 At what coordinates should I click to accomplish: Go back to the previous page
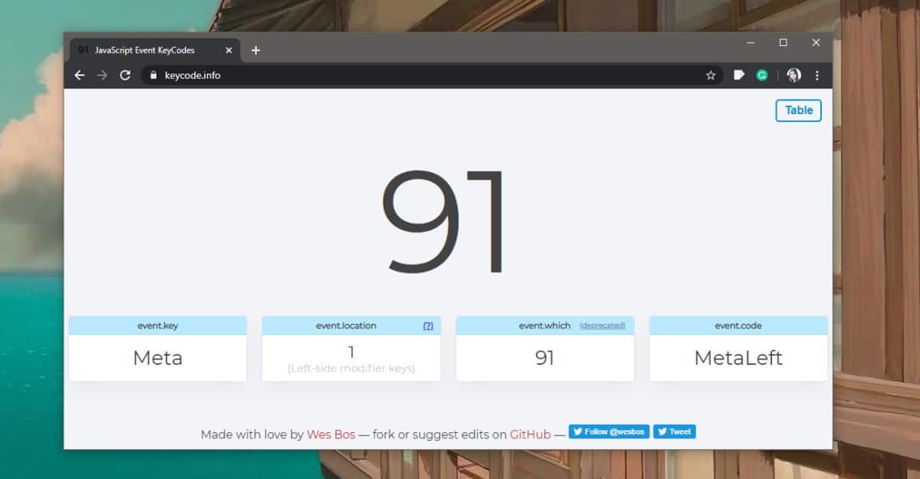79,75
